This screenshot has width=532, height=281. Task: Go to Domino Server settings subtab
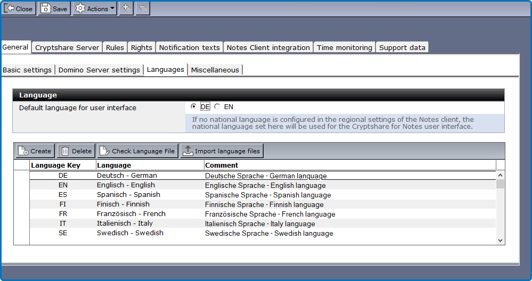tap(99, 70)
